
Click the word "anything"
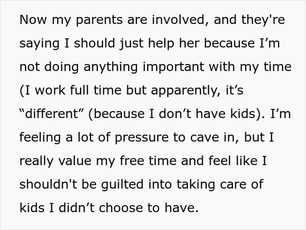pyautogui.click(x=111, y=68)
